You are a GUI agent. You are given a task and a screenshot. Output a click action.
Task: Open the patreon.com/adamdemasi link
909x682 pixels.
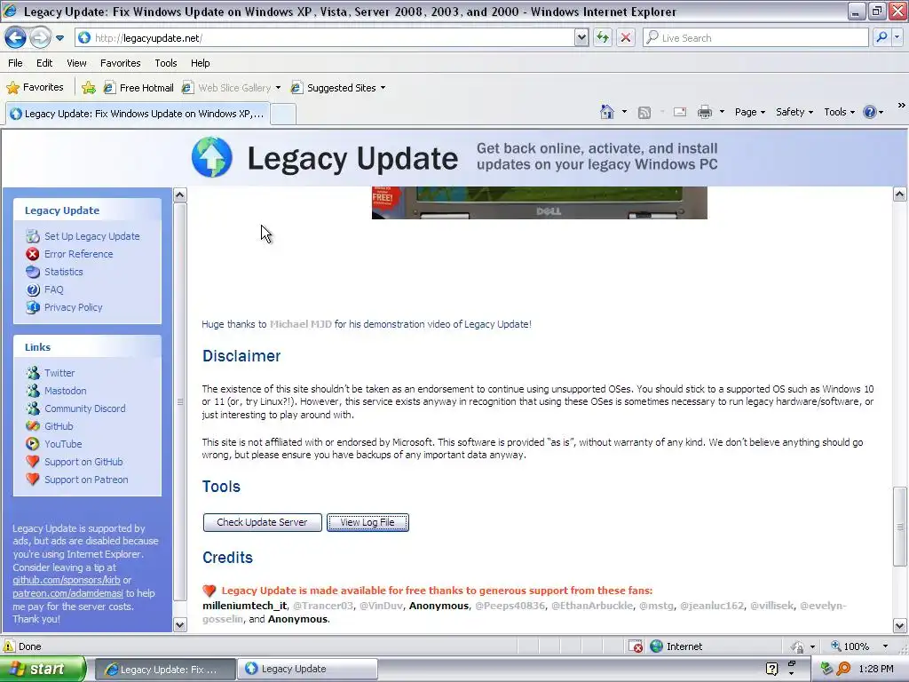point(67,593)
